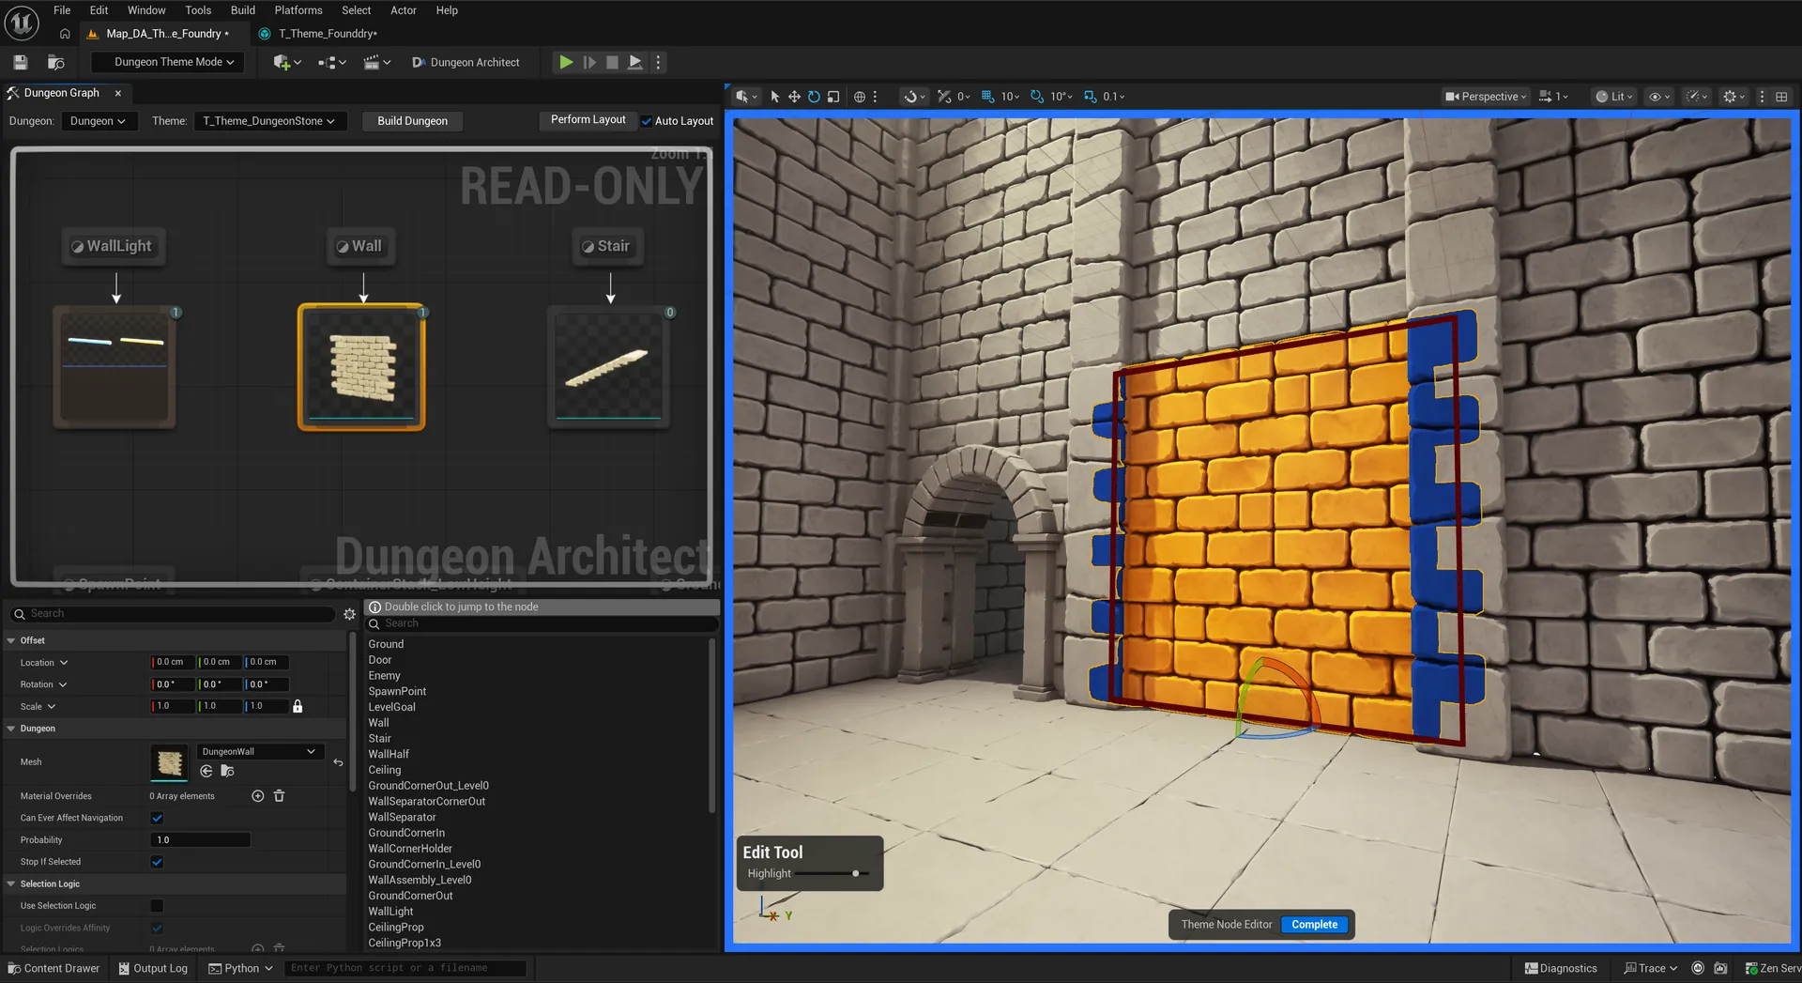Screen dimensions: 1802x983
Task: Open the add-content cube plus button
Action: 286,62
